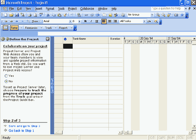Click the Align Left icon
The height and width of the screenshot is (140, 196).
coord(104,21)
